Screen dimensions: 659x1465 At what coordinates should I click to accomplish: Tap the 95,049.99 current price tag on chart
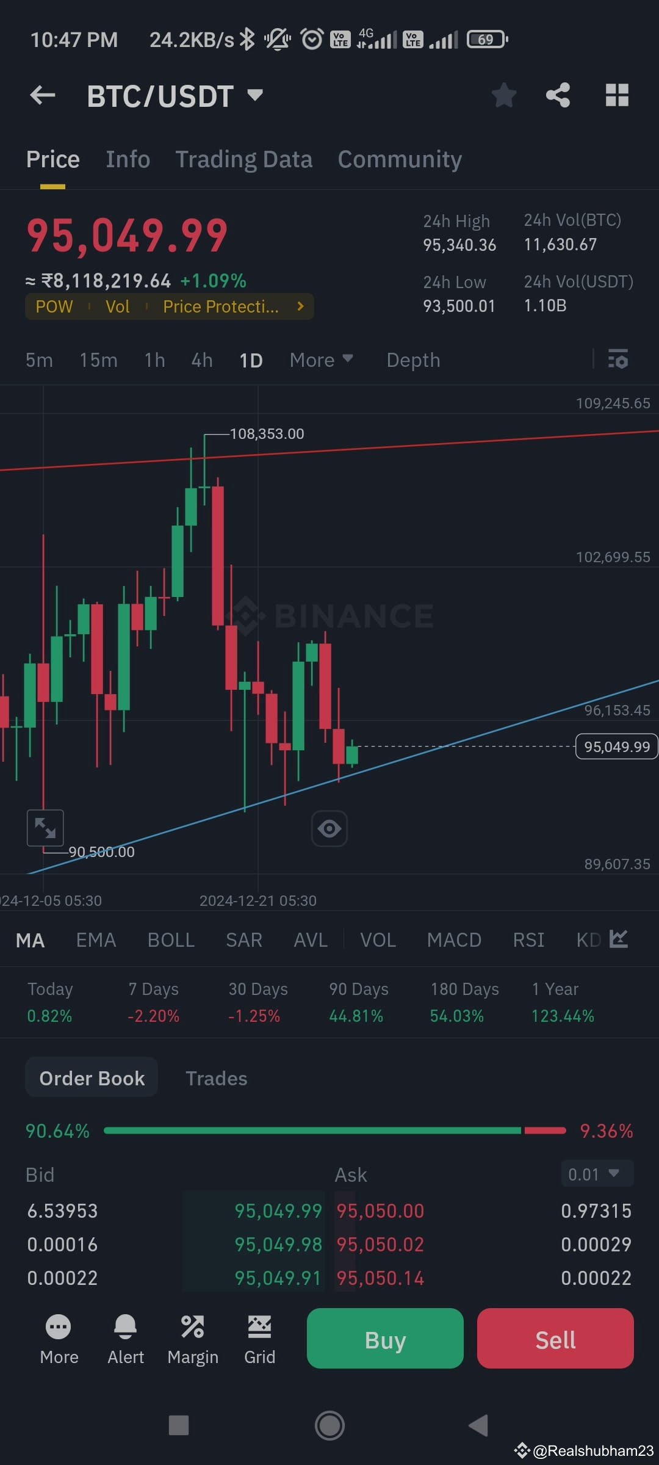coord(616,747)
